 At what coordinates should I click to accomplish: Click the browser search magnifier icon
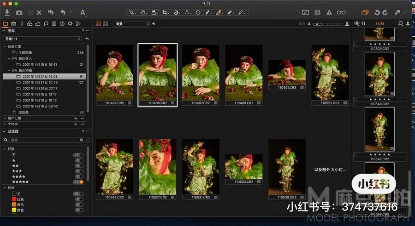(x=400, y=23)
